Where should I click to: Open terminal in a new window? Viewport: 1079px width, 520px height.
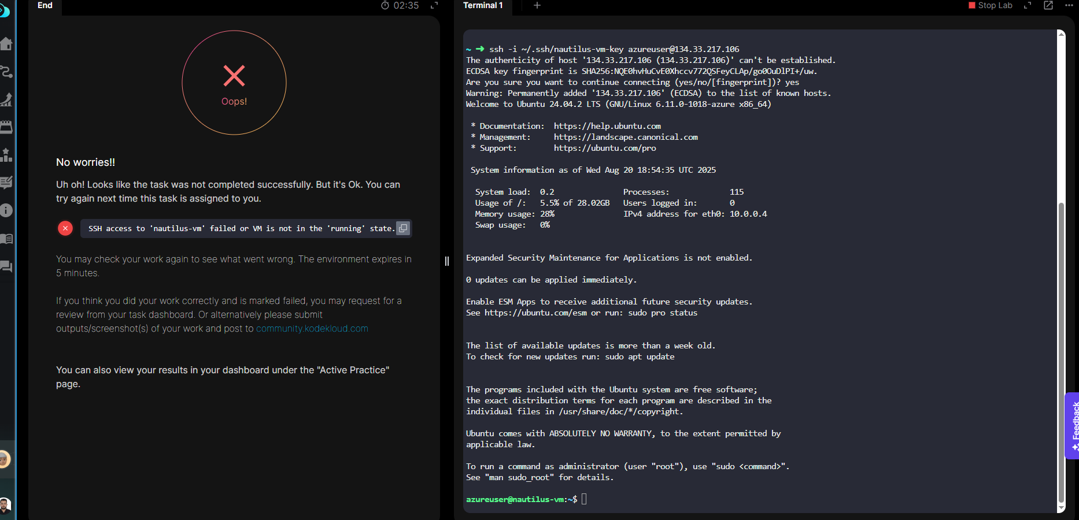(1048, 5)
